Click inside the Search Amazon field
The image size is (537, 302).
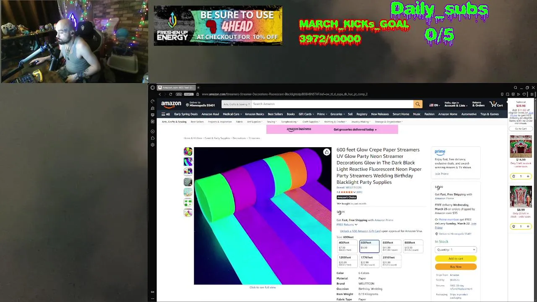[x=332, y=104]
